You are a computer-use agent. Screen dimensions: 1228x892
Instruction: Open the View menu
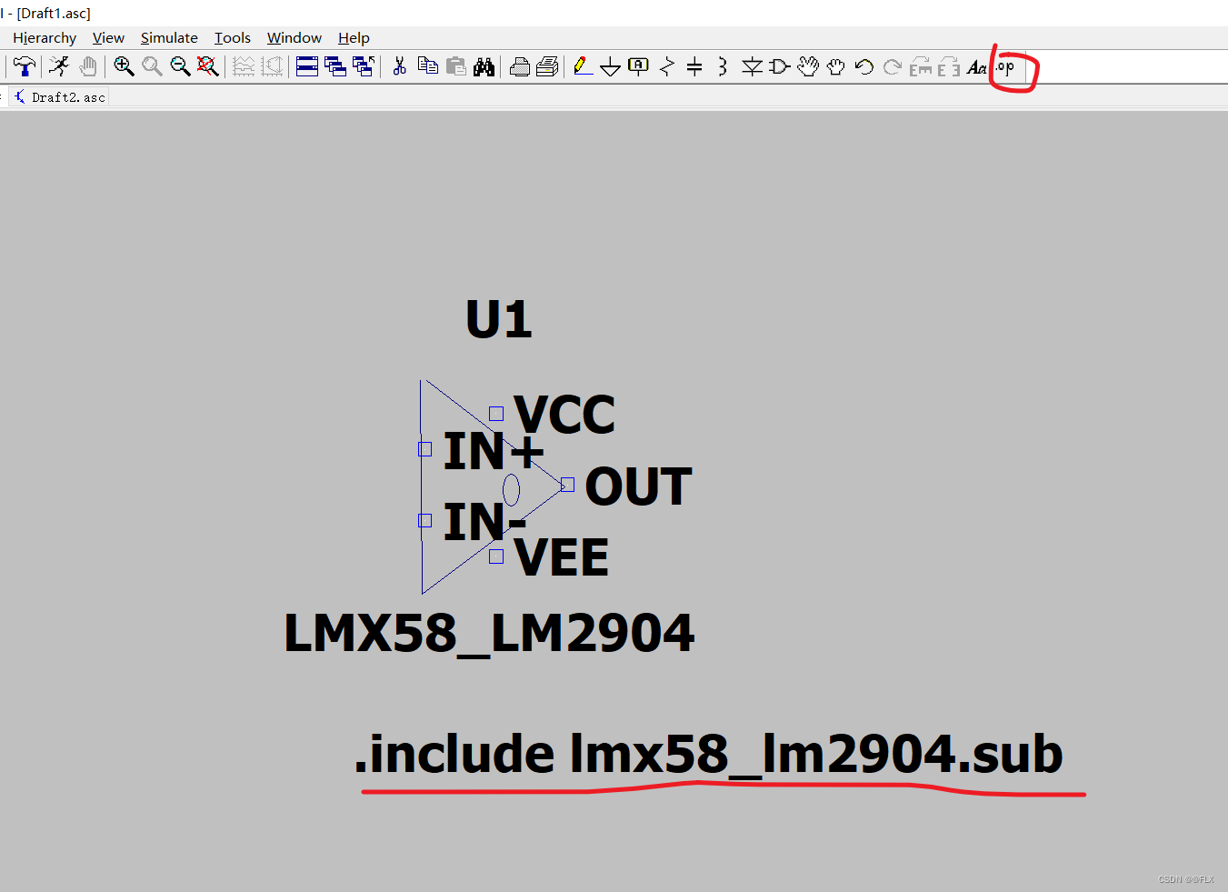[108, 37]
